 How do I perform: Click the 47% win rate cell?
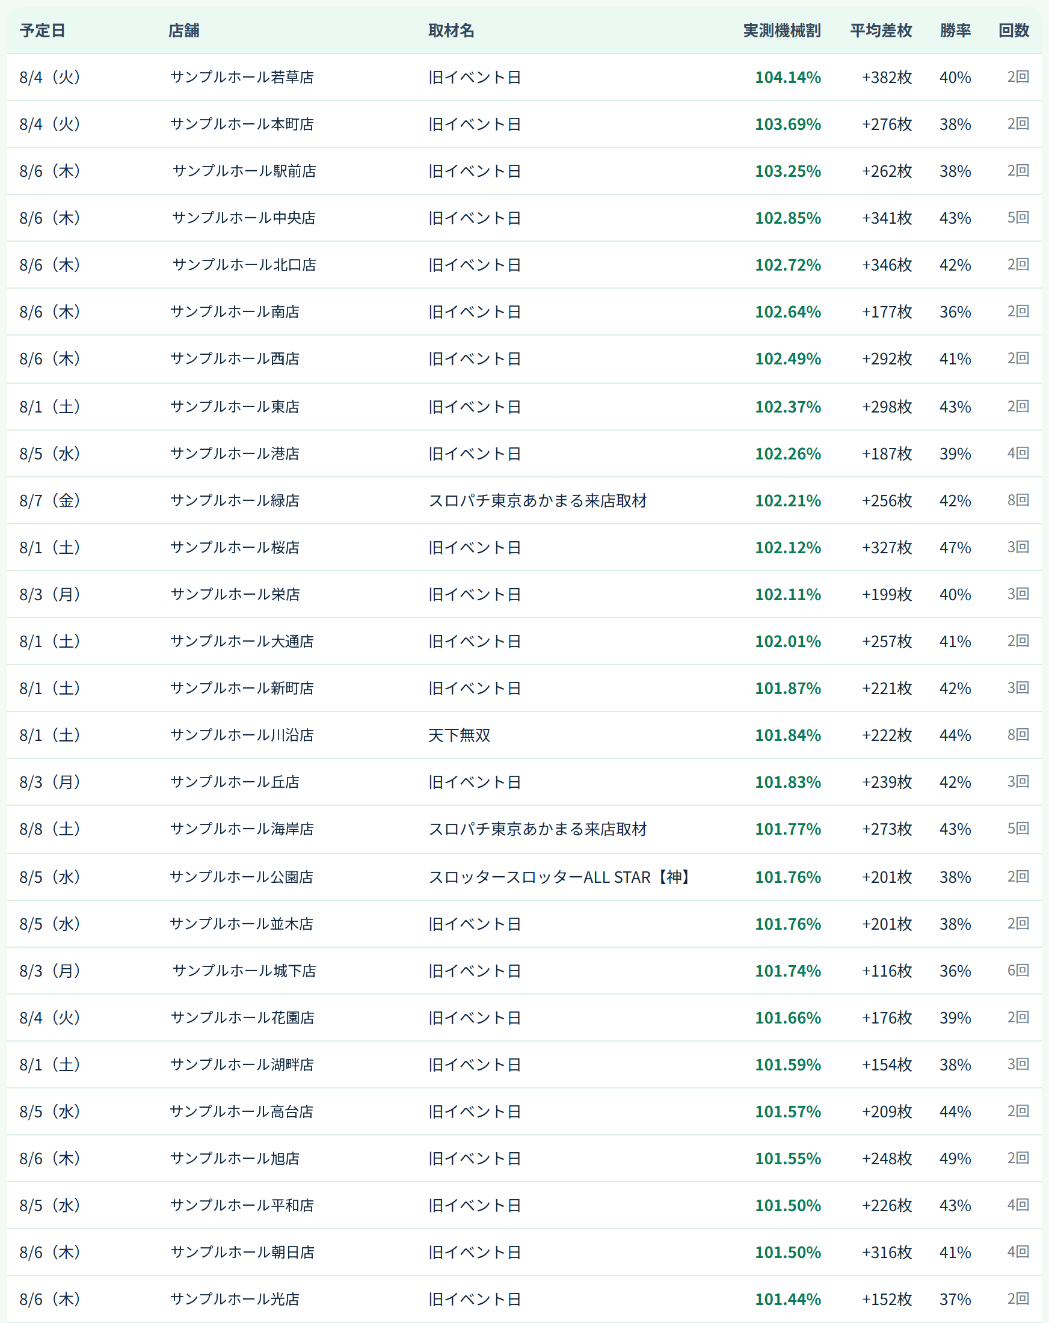955,548
